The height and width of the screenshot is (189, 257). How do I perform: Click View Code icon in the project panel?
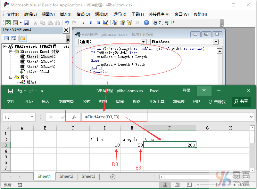[x=6, y=38]
